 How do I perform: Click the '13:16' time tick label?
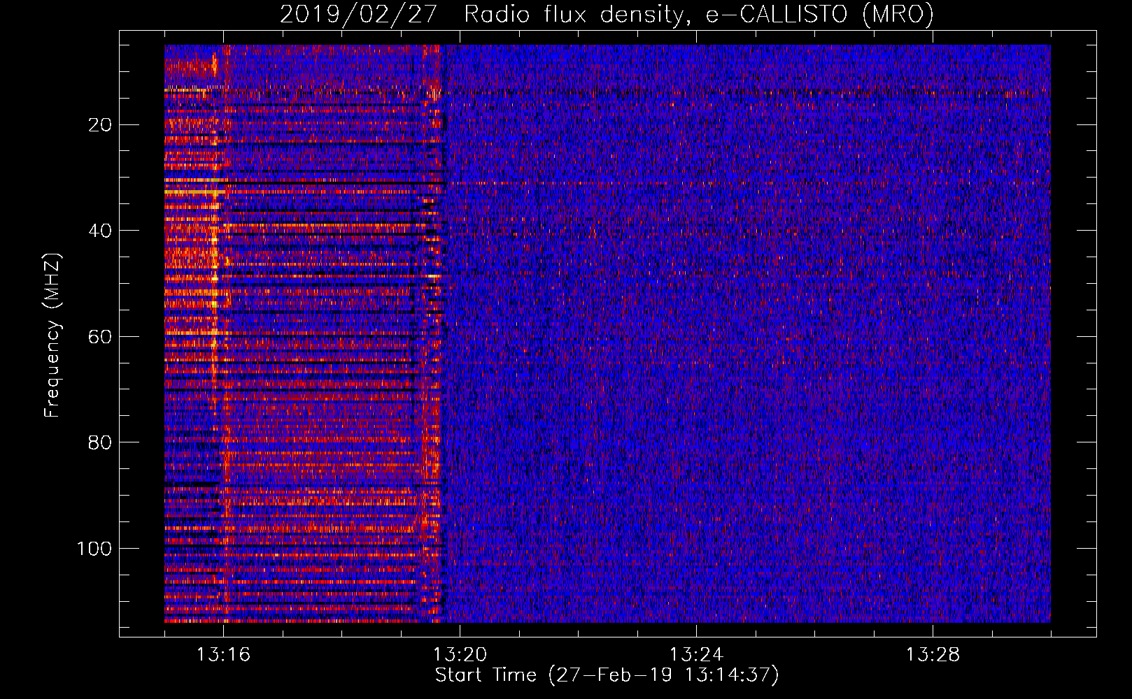pyautogui.click(x=223, y=655)
